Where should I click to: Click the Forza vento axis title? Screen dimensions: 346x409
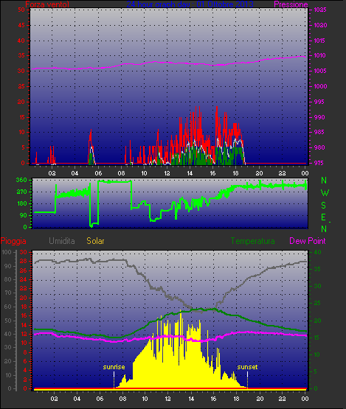pyautogui.click(x=47, y=4)
